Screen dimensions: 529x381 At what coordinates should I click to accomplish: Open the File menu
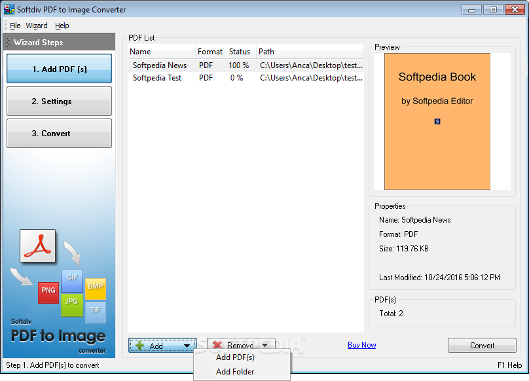click(15, 26)
